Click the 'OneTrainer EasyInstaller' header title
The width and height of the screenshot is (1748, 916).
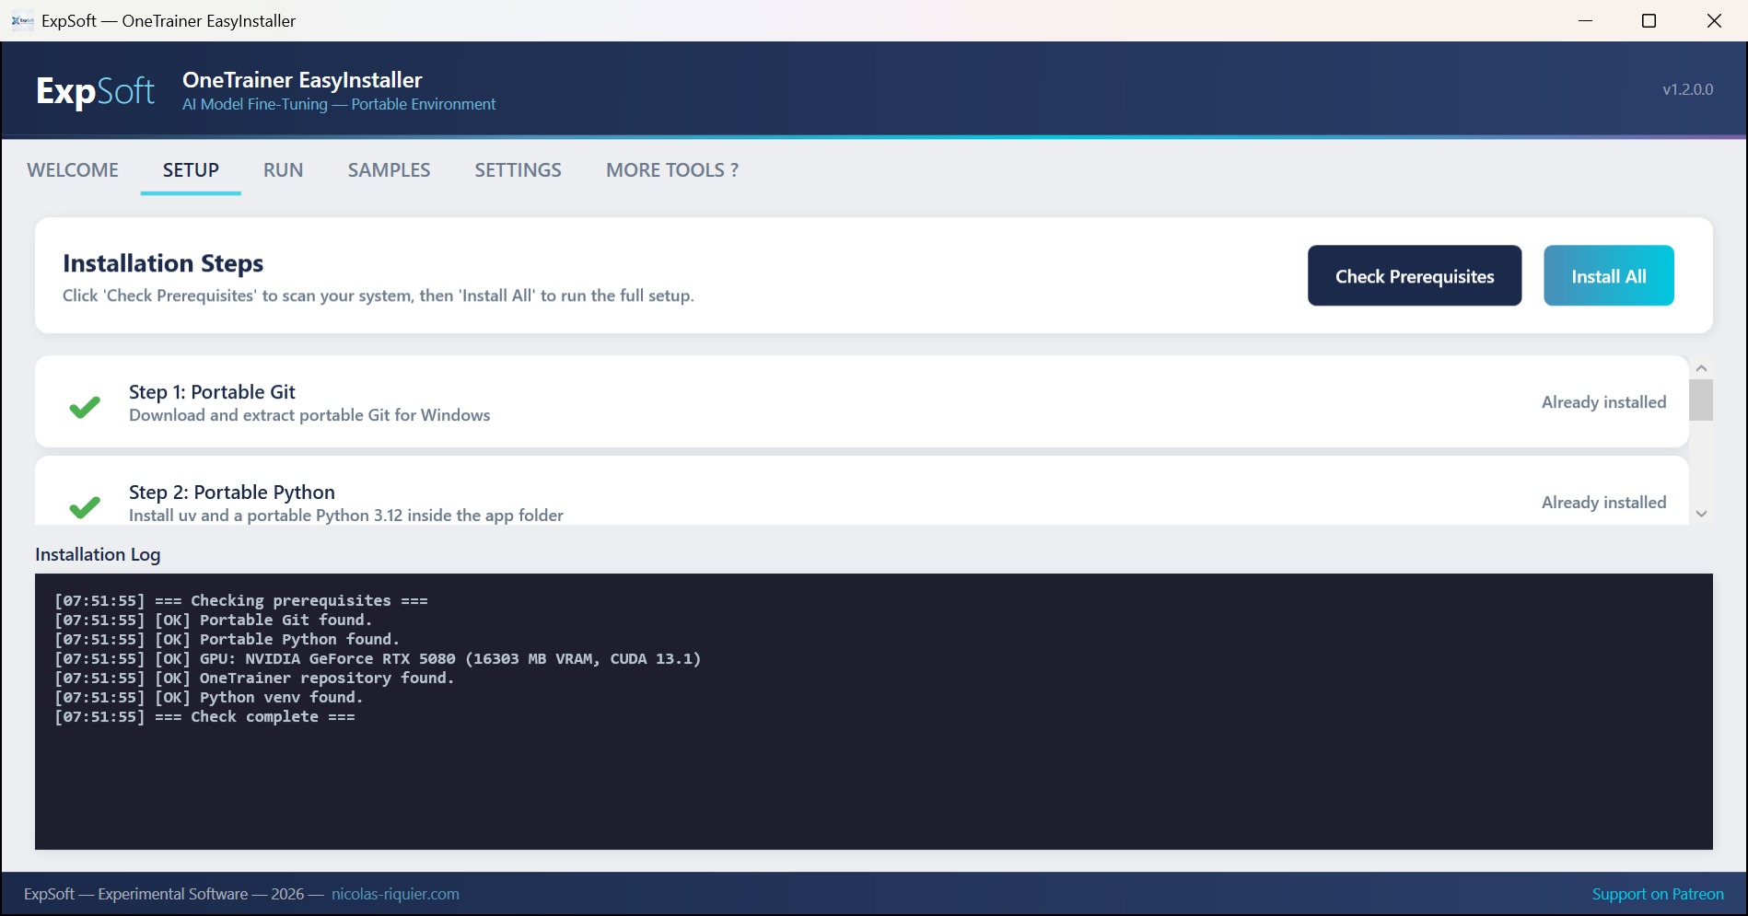tap(302, 80)
